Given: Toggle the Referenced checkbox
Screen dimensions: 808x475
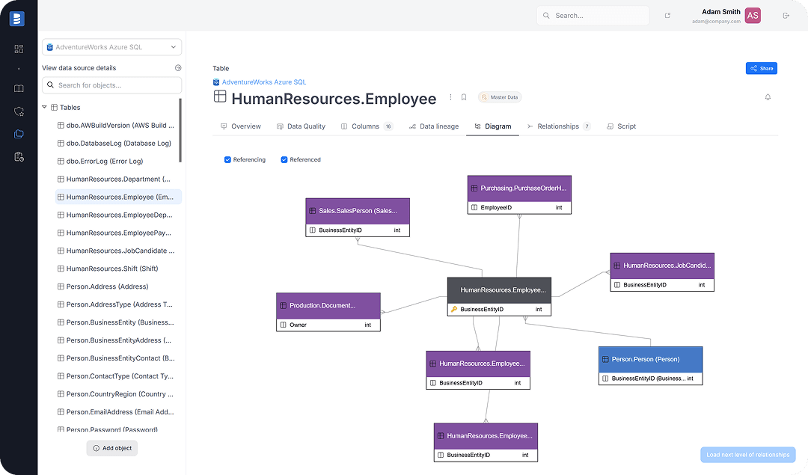Looking at the screenshot, I should (x=284, y=160).
